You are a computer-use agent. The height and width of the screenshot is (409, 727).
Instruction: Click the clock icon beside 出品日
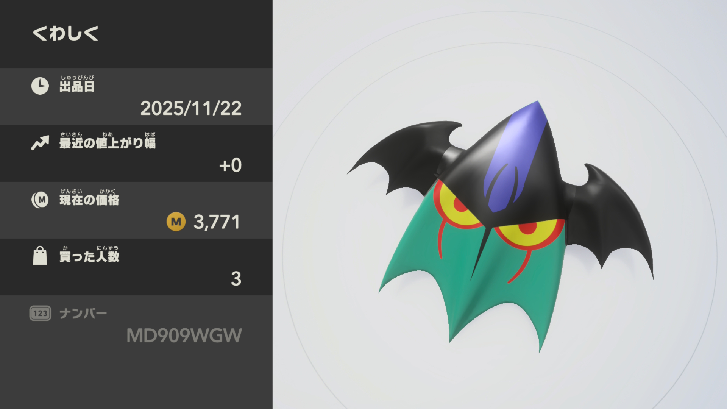(40, 86)
